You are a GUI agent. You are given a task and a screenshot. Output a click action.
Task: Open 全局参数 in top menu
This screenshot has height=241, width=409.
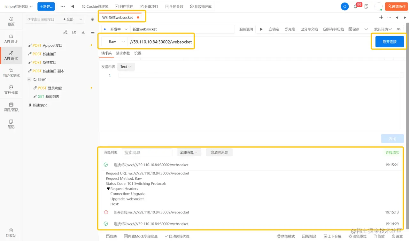point(174,6)
